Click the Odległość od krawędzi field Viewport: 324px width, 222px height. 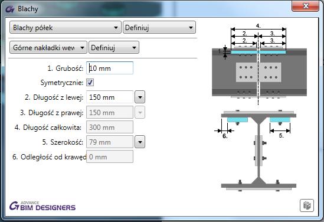pos(110,156)
